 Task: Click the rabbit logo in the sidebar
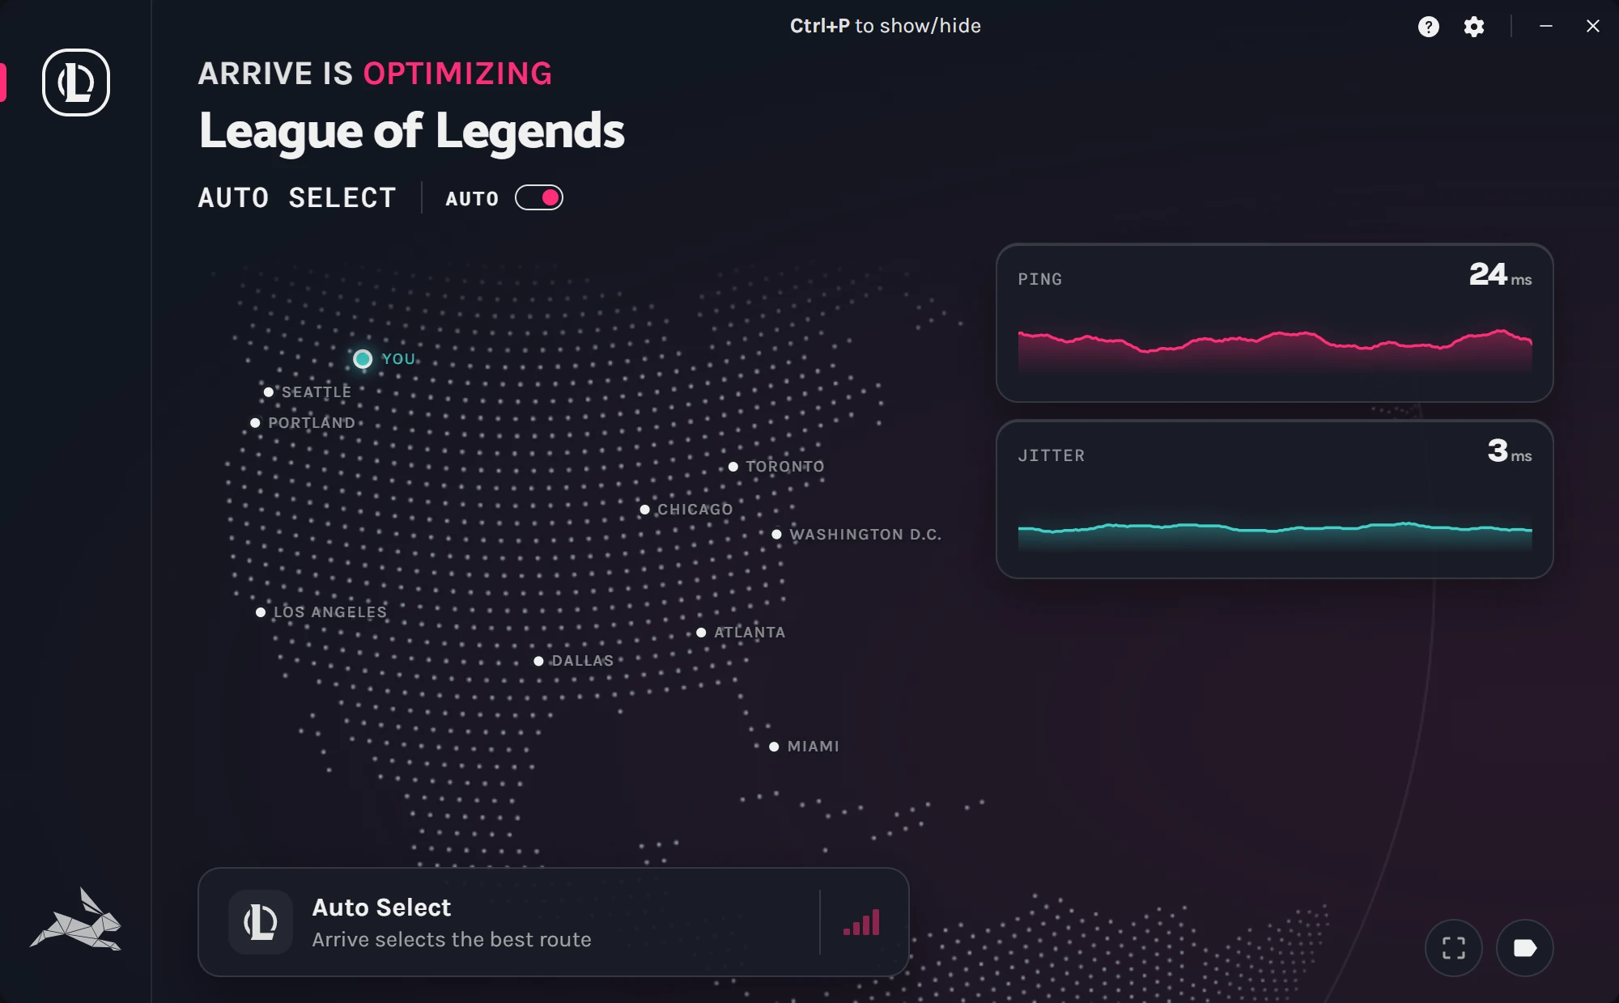(76, 920)
